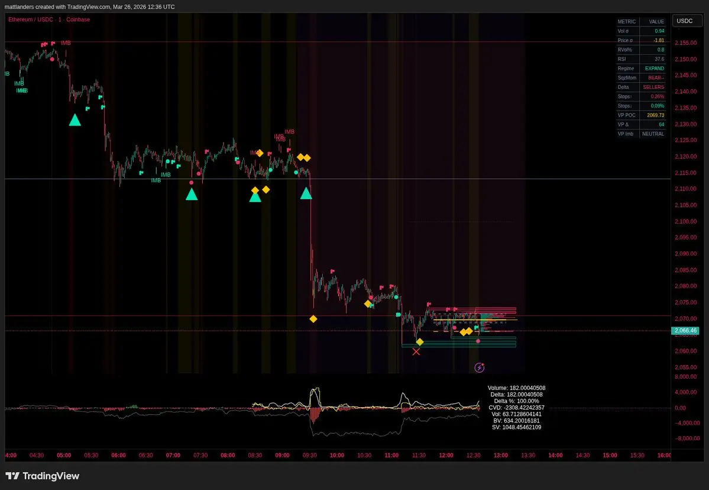Click the Delta %: 100.00% readout
Screen dimensions: 709x490
pyautogui.click(x=516, y=401)
